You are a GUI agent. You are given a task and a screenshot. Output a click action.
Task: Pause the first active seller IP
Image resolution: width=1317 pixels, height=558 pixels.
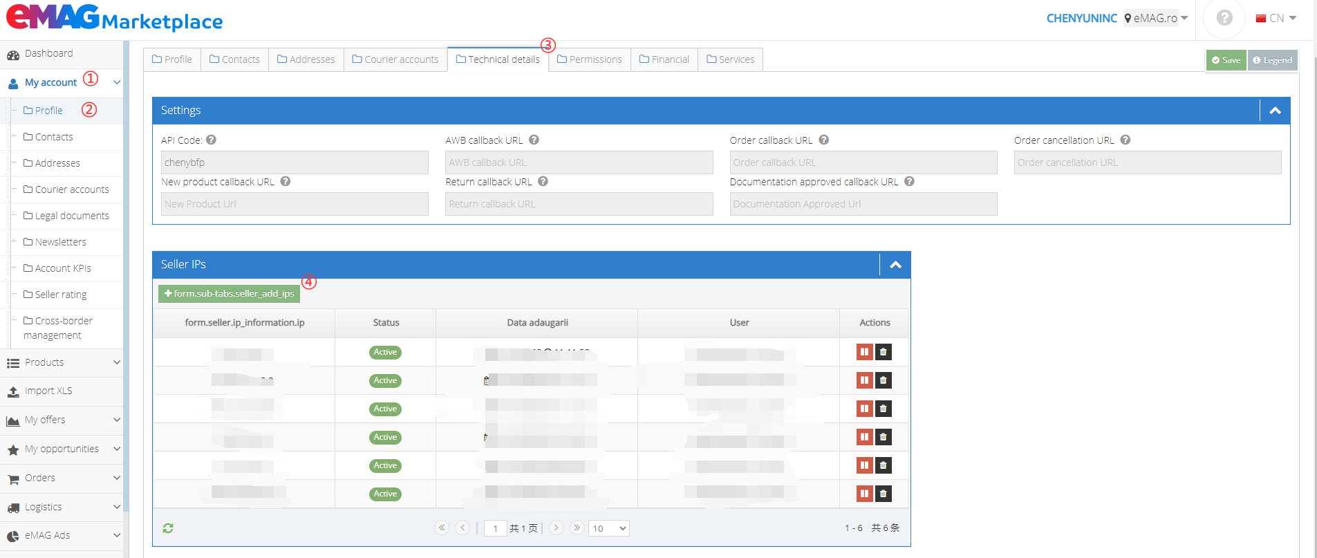(x=864, y=352)
